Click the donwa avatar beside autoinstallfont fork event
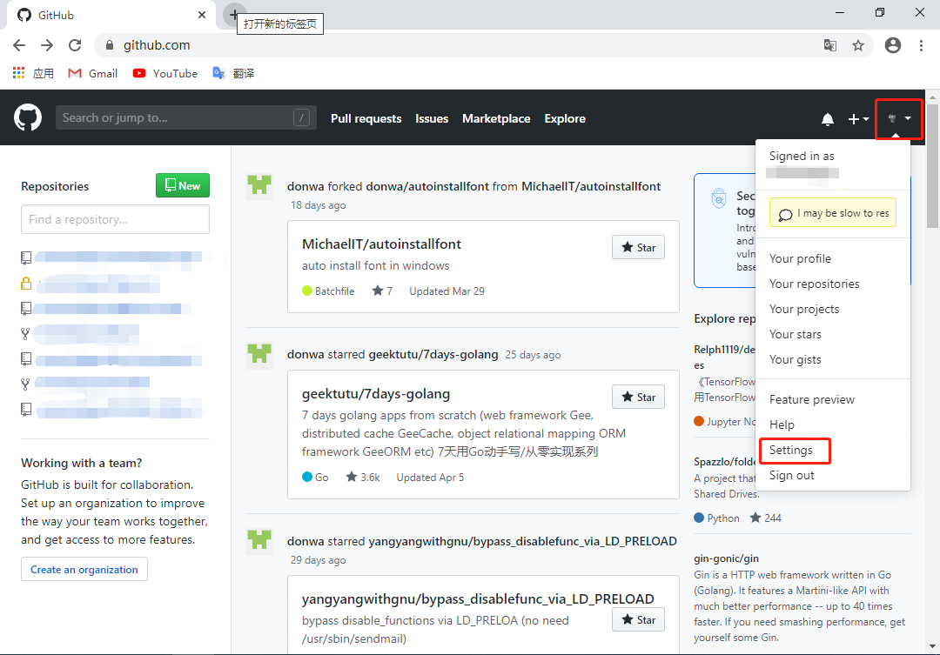940x655 pixels. point(259,185)
